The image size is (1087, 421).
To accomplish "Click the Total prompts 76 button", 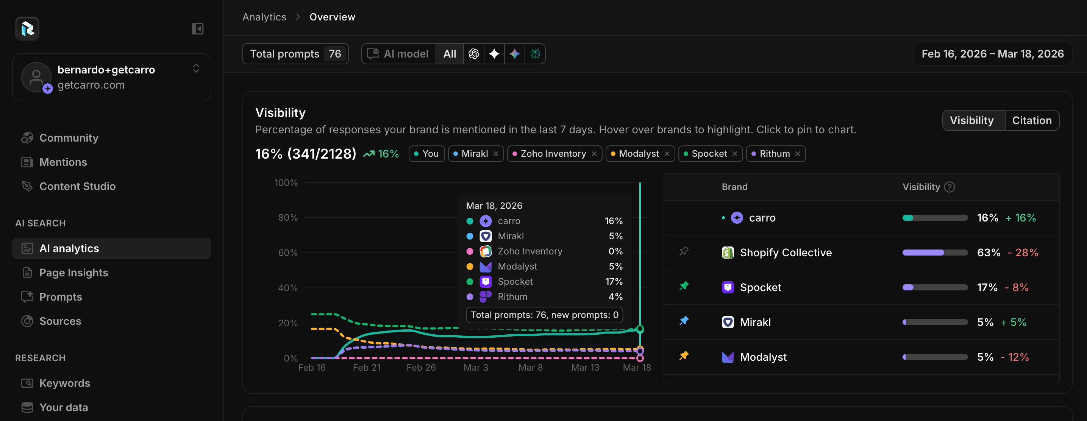I will coord(295,54).
